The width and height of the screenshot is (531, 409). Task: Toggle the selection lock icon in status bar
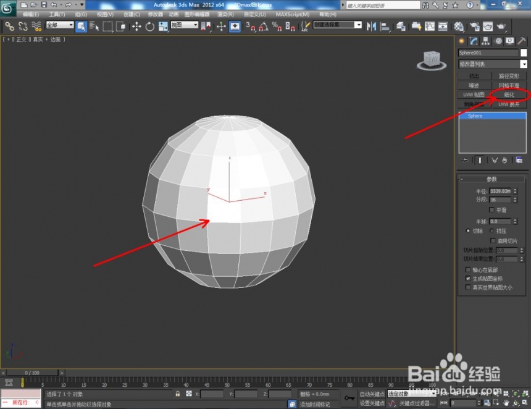point(178,394)
